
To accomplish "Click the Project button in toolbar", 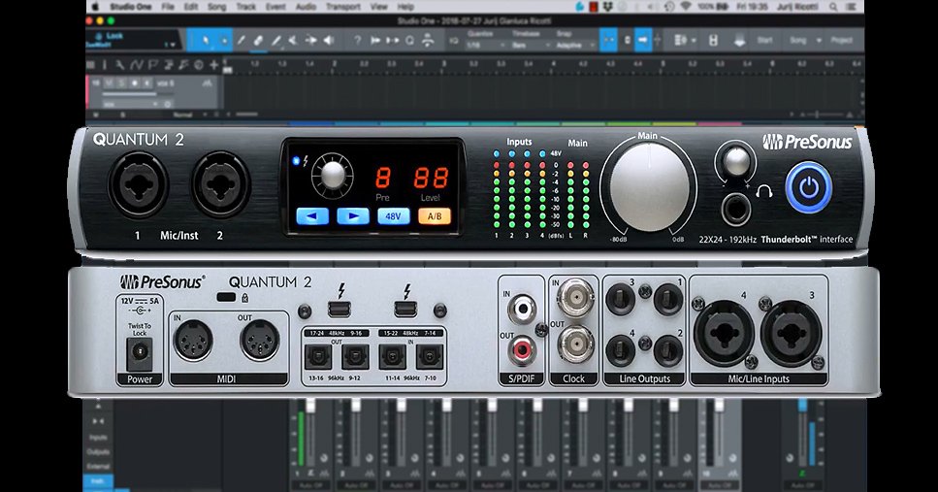I will (x=841, y=41).
